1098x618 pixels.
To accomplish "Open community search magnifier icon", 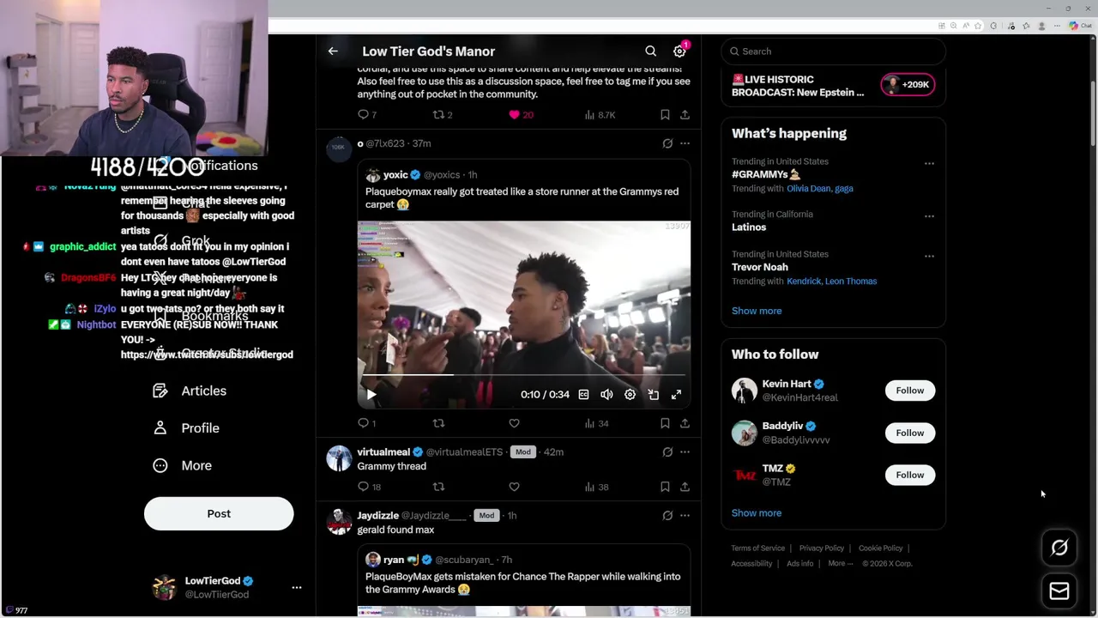I will tap(650, 51).
